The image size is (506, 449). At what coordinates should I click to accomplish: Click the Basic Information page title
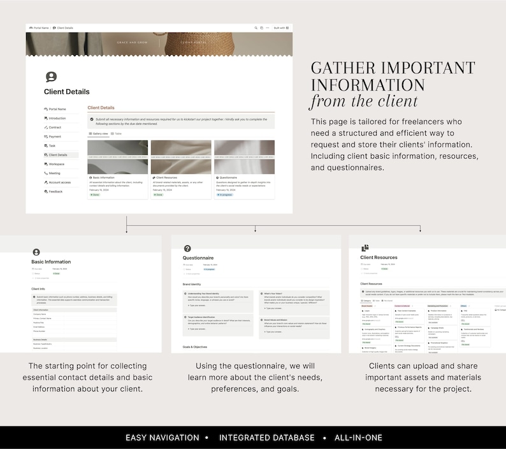pyautogui.click(x=51, y=261)
